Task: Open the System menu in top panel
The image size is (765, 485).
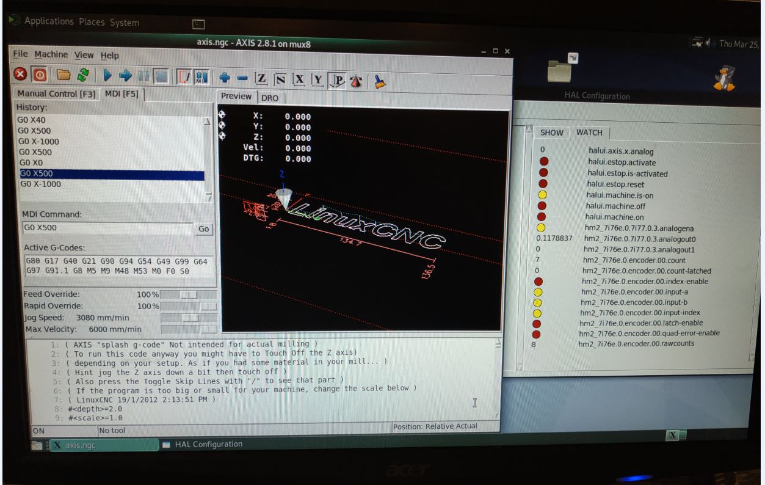Action: (x=125, y=23)
